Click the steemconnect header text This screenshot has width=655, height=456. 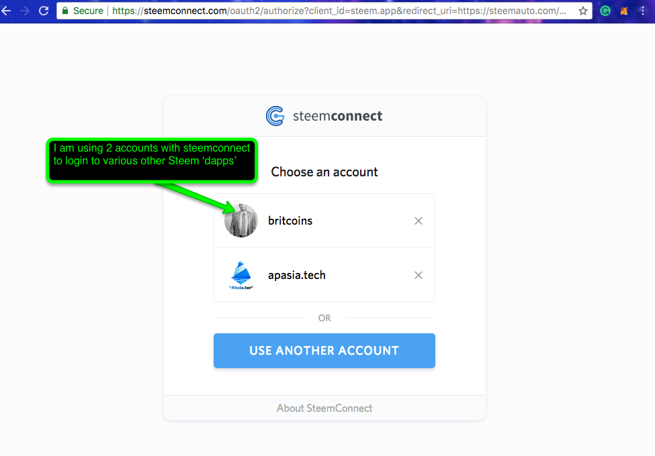337,116
